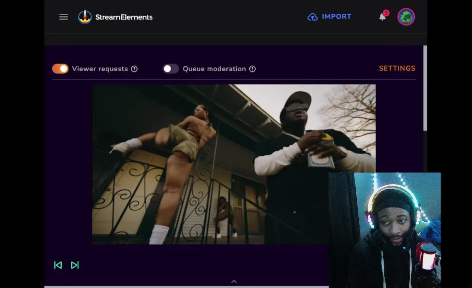Image resolution: width=472 pixels, height=288 pixels.
Task: Click the Queue moderation label
Action: tap(214, 69)
